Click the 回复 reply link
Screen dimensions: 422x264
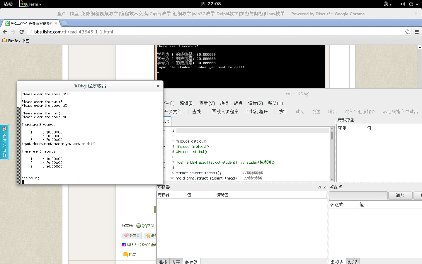(x=130, y=255)
